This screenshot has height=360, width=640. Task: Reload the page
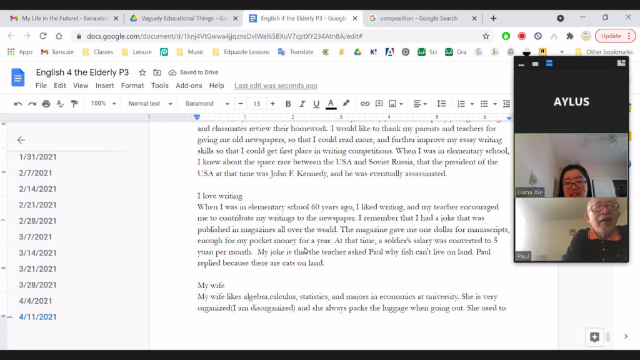43,36
